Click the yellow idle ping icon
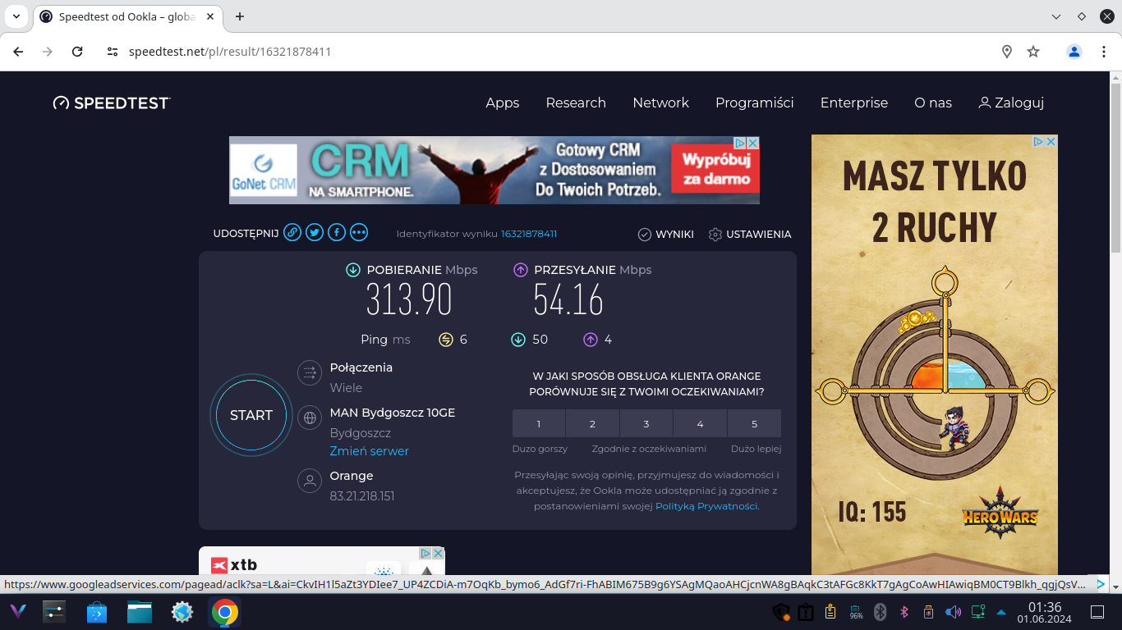The image size is (1122, 630). click(446, 340)
